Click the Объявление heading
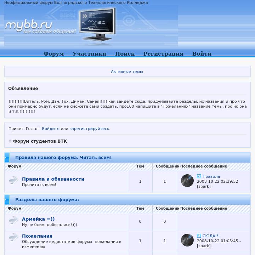 [23, 89]
